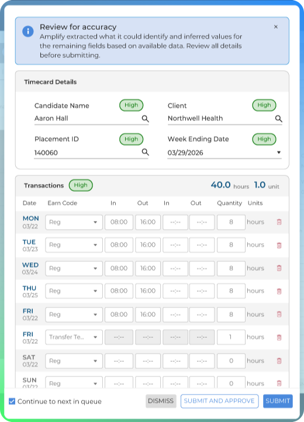Click the Quantity field for first FRI row
This screenshot has width=304, height=422.
(231, 314)
